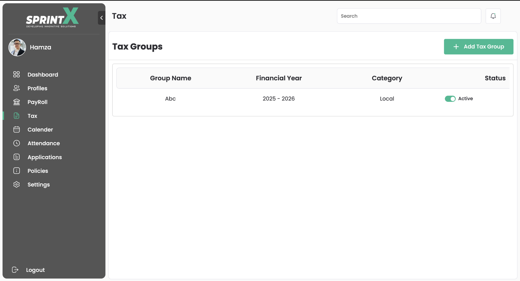The height and width of the screenshot is (281, 520).
Task: Click Add Tax Group button
Action: point(479,47)
